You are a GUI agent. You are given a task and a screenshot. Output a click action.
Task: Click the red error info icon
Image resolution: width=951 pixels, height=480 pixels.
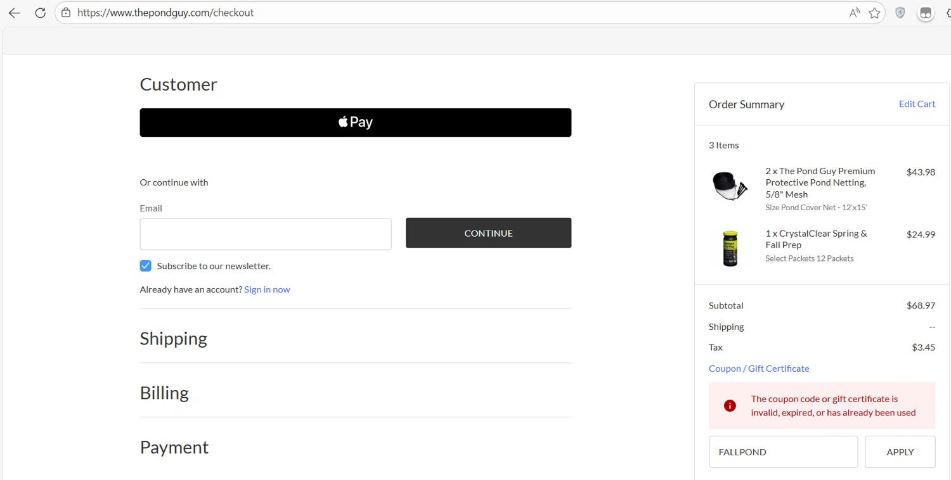730,406
